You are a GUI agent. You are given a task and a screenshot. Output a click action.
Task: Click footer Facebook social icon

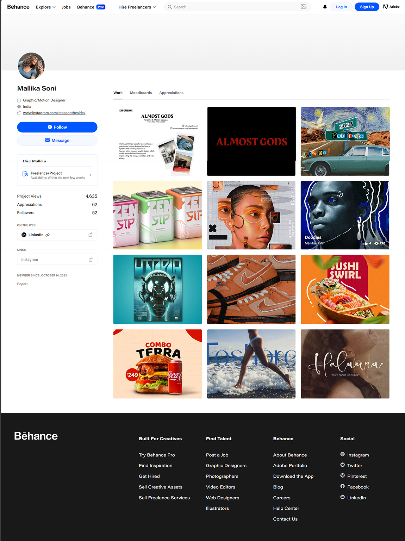click(342, 486)
